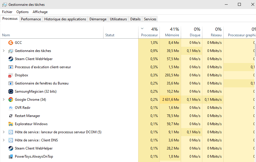Expand the Gestionnaire des tâches process group
This screenshot has width=256, height=162.
point(3,51)
